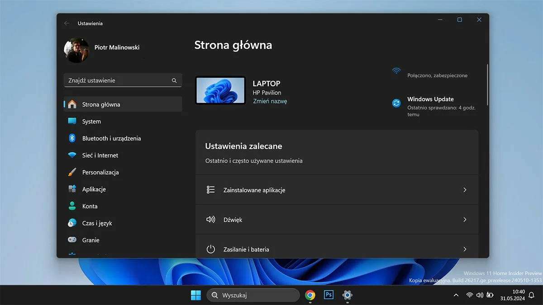Click the Zmień nazwę link
Viewport: 543px width, 305px height.
click(270, 101)
